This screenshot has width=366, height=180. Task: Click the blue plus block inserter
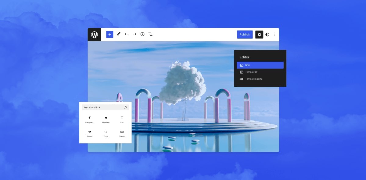pos(110,34)
